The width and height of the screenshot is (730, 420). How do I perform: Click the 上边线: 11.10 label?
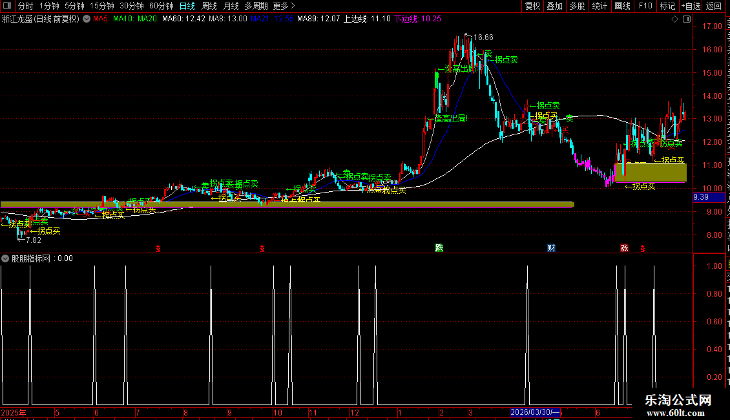(x=367, y=19)
